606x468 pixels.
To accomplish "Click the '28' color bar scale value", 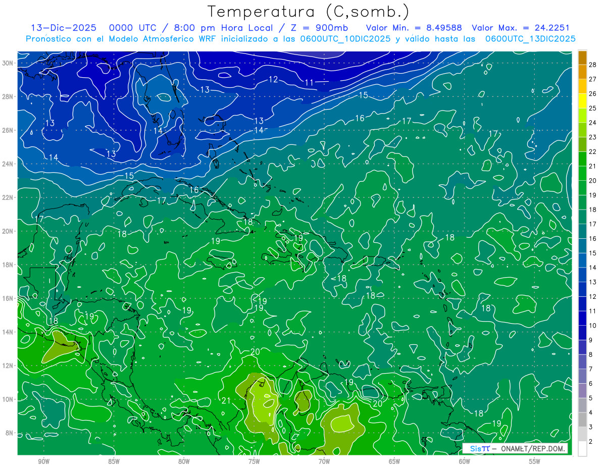I will click(x=593, y=65).
